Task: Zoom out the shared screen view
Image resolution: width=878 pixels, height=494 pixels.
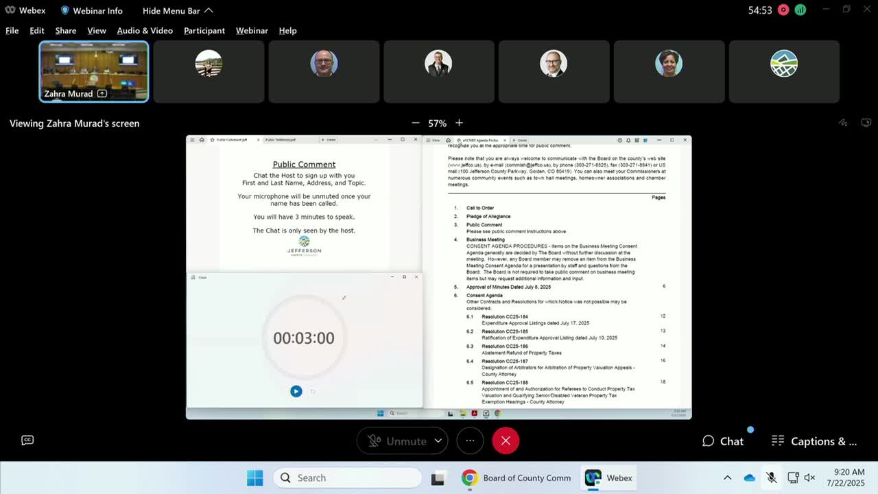Action: pos(416,123)
